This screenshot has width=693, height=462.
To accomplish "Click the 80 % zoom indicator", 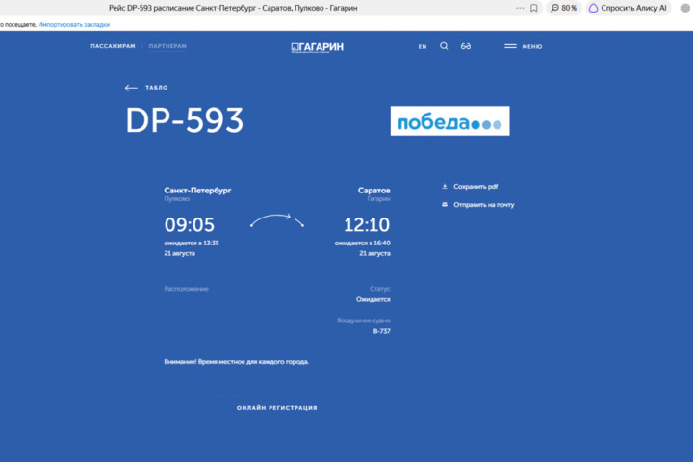I will (563, 8).
